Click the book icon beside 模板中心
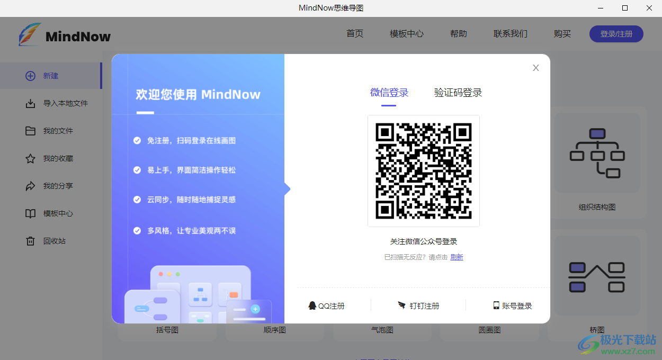Viewport: 662px width, 360px height. (x=31, y=213)
